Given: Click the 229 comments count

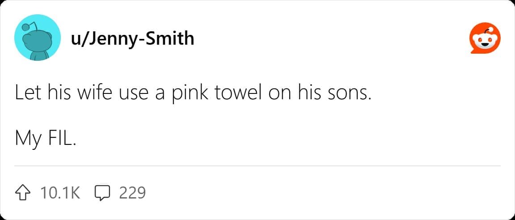Looking at the screenshot, I should [x=132, y=193].
